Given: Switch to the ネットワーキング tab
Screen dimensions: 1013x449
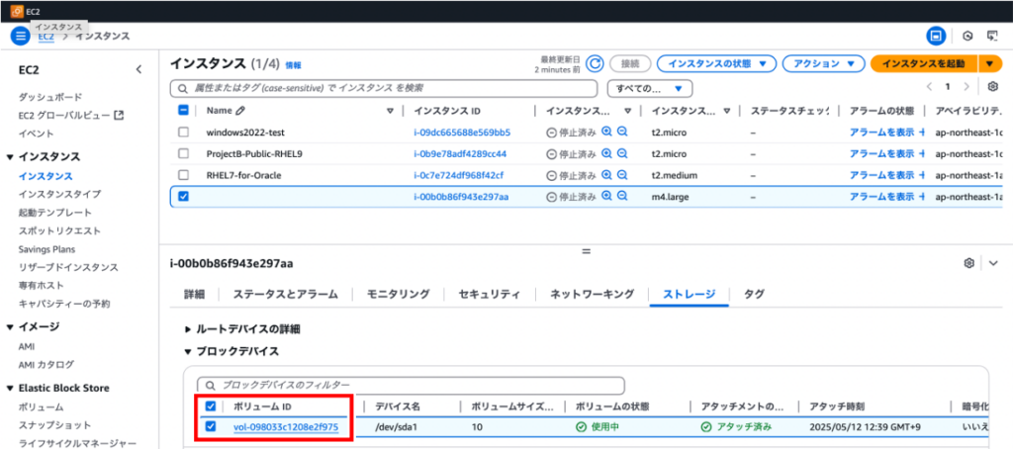Looking at the screenshot, I should click(593, 294).
